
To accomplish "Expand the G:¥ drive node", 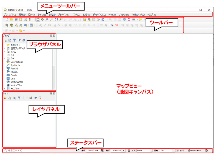I will (4, 58).
